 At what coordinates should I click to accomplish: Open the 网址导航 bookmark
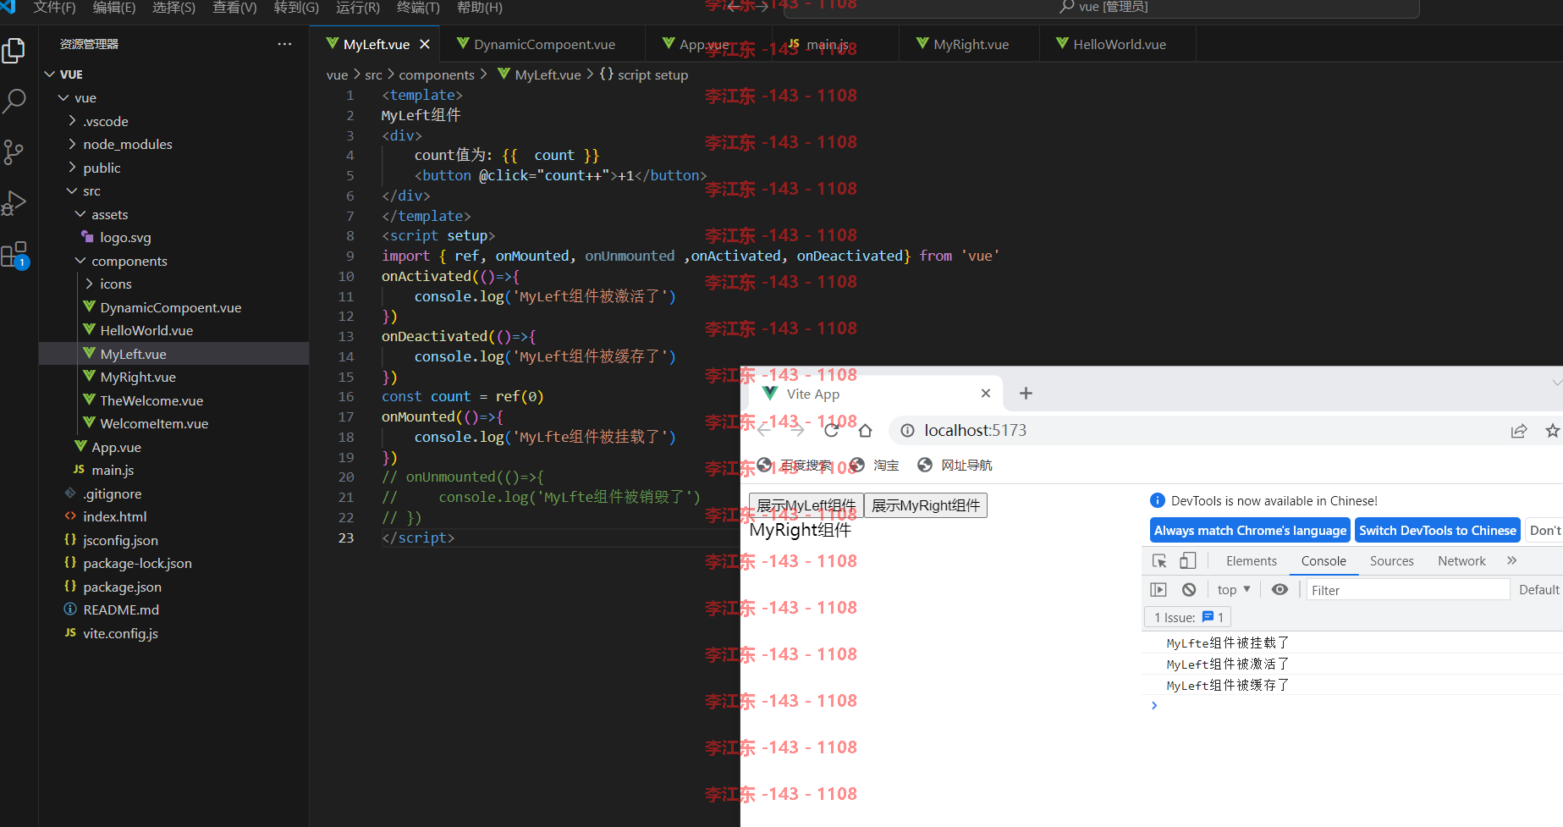(x=955, y=466)
